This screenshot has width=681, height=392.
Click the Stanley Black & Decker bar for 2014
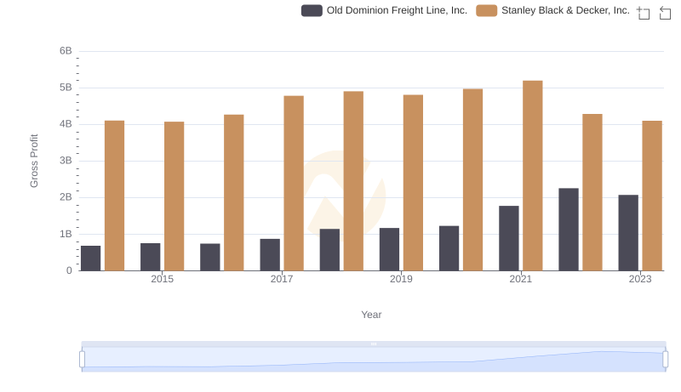click(114, 196)
